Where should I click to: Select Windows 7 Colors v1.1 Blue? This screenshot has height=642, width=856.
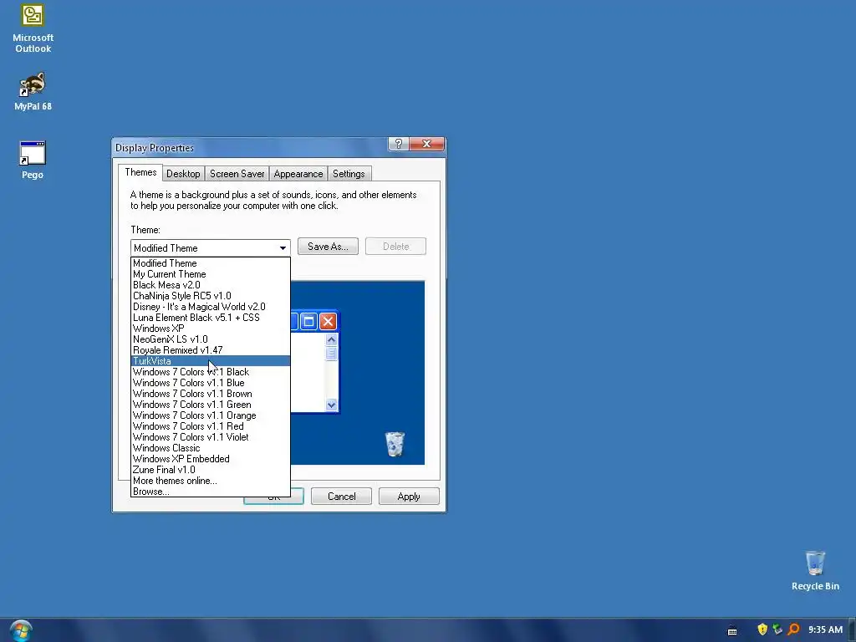coord(210,383)
